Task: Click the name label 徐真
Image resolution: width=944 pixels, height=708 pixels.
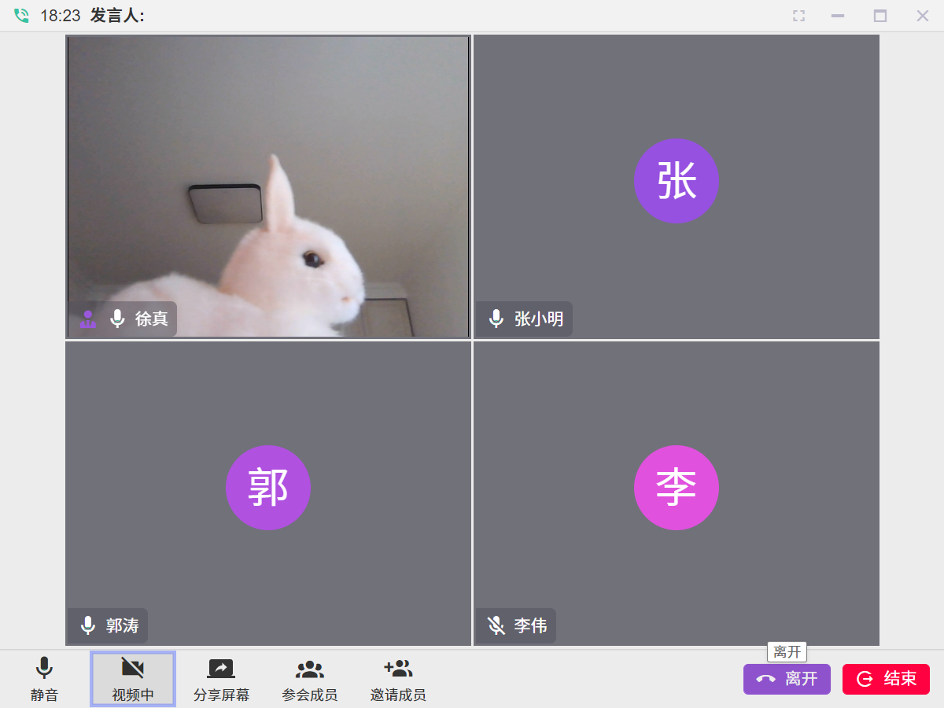Action: pyautogui.click(x=152, y=319)
